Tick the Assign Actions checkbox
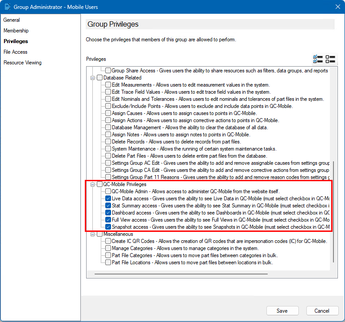The width and height of the screenshot is (345, 322). tap(108, 120)
